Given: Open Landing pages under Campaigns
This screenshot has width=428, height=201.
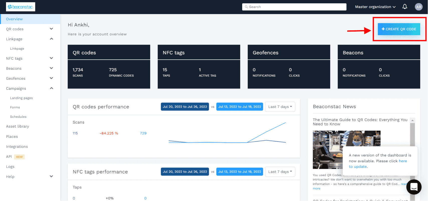Looking at the screenshot, I should pos(21,98).
